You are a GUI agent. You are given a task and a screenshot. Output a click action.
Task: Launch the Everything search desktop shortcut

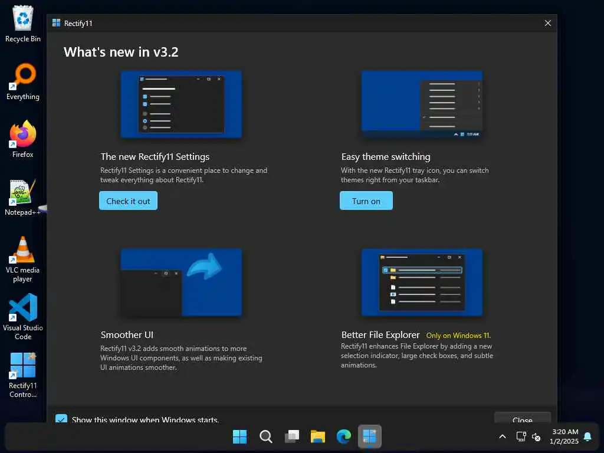click(23, 81)
